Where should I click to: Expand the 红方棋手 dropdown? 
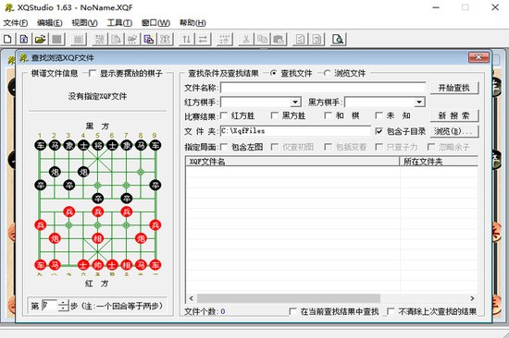click(x=295, y=103)
